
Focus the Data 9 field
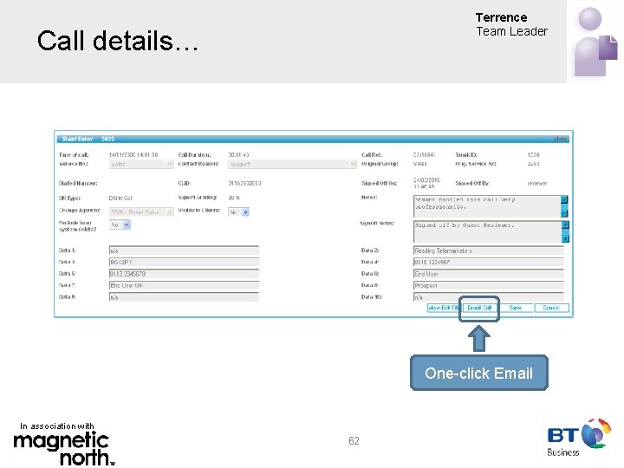tap(184, 297)
